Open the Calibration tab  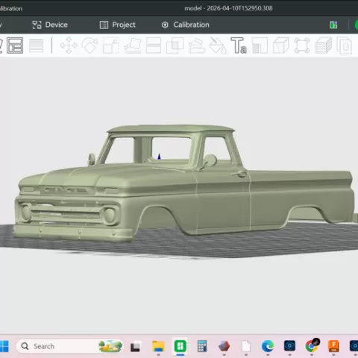[185, 25]
